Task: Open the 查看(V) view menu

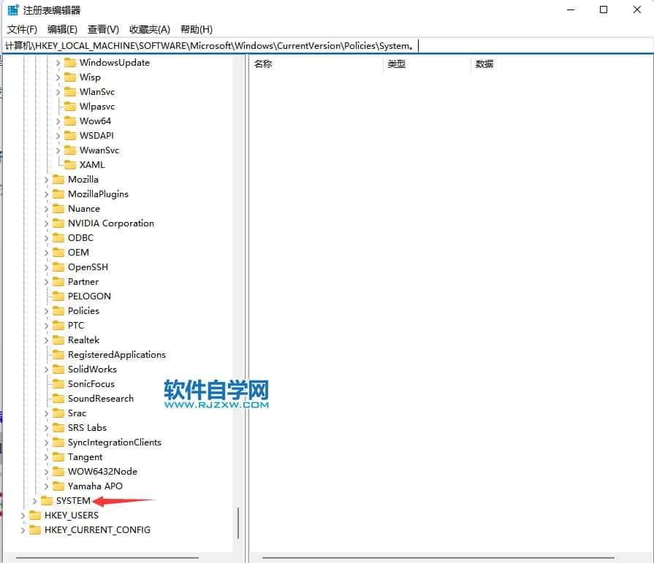Action: point(103,29)
